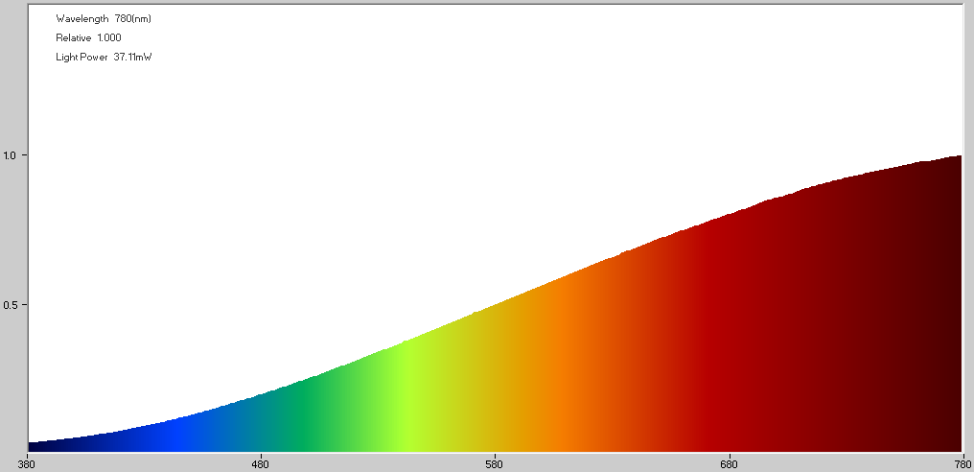Click the 1.0 label on the vertical axis
This screenshot has height=472, width=974.
[x=11, y=155]
